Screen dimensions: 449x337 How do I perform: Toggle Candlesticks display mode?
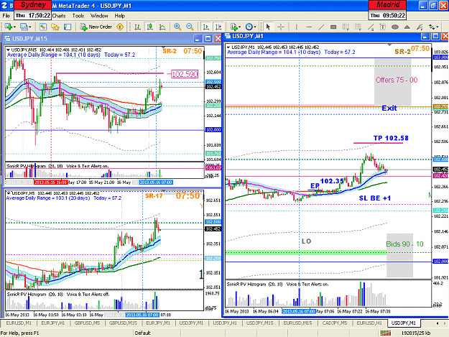[x=149, y=27]
